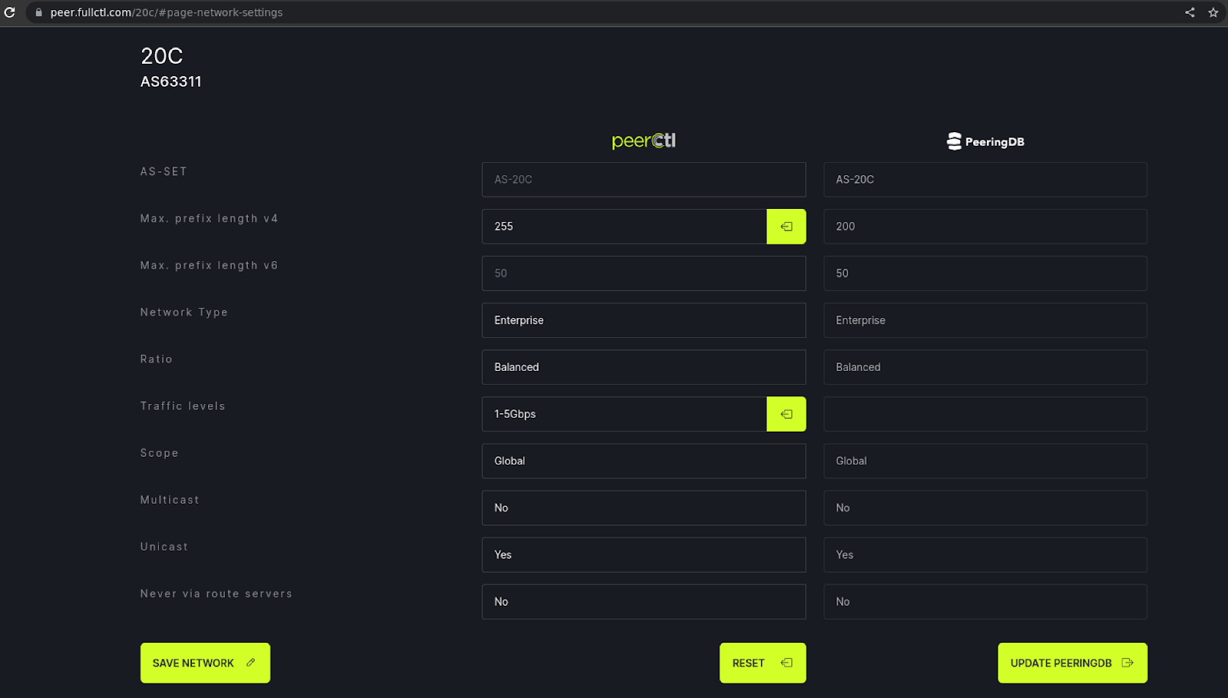Click the Update PeeringDB button
Screen dimensions: 1228x698
[x=1071, y=662]
